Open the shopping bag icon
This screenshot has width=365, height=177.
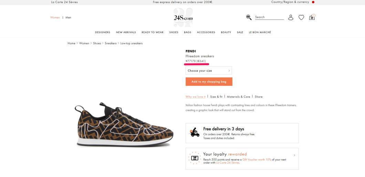[312, 17]
